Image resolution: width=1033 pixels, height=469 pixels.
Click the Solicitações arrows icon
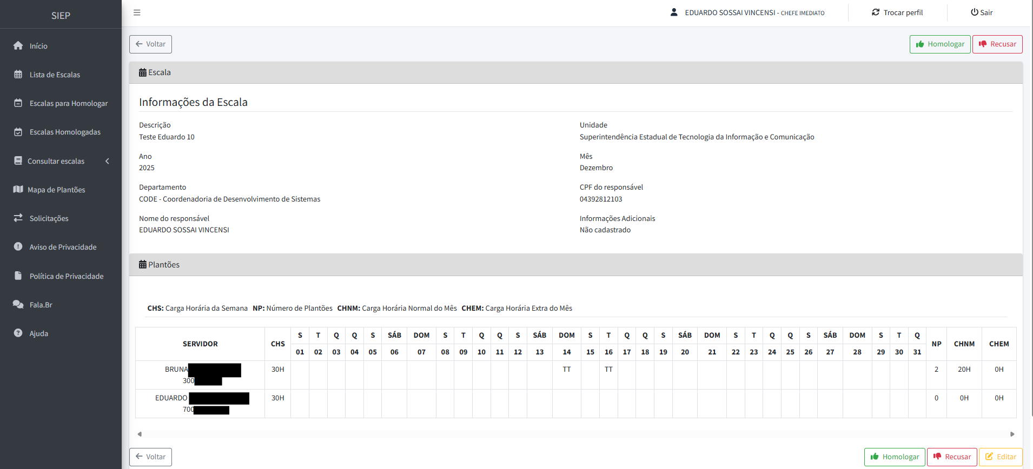pyautogui.click(x=18, y=218)
